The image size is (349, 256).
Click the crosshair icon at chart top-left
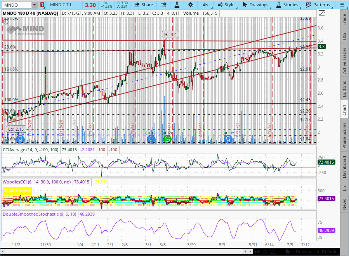tap(6, 22)
